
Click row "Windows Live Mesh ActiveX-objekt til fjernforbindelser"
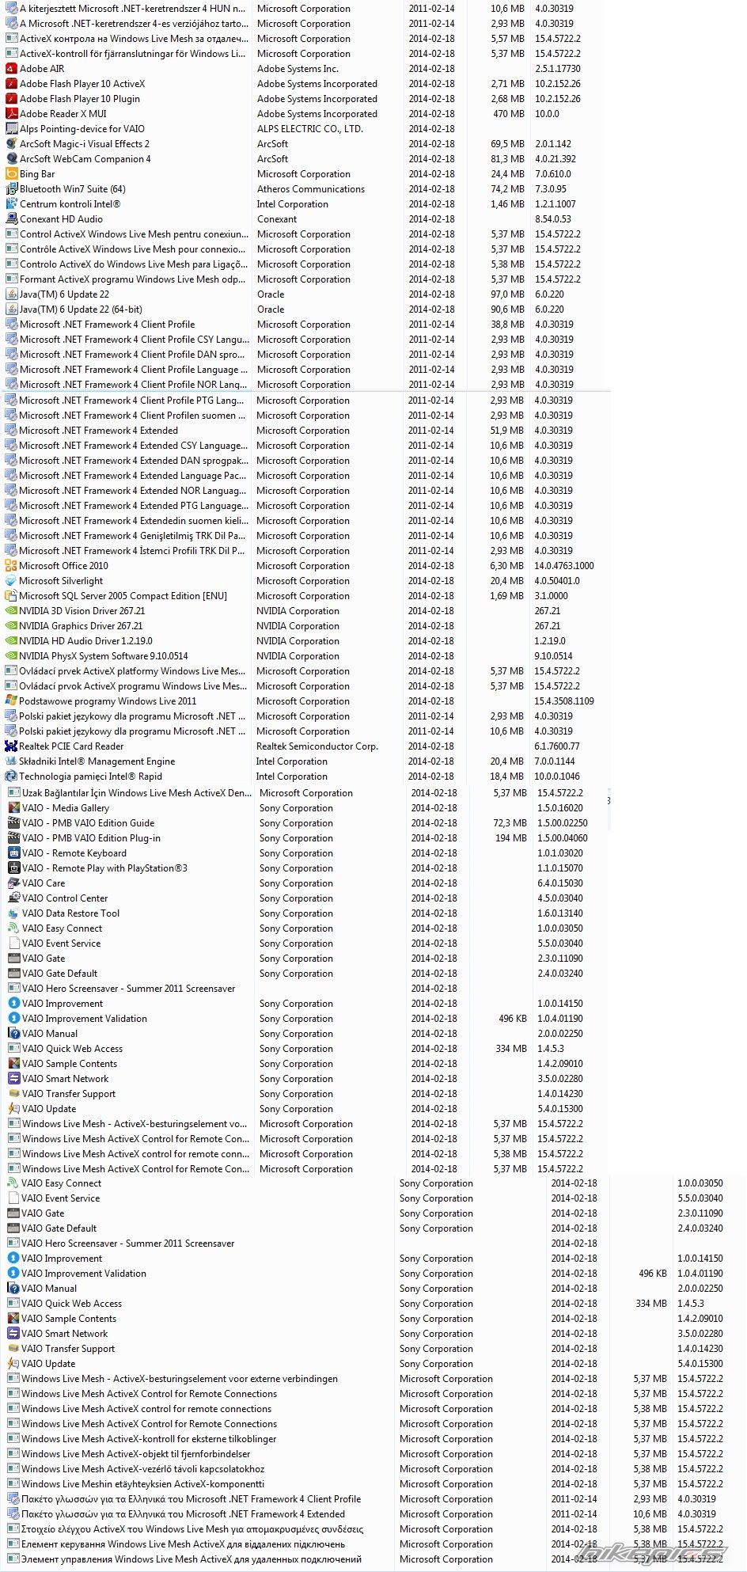tap(372, 1454)
